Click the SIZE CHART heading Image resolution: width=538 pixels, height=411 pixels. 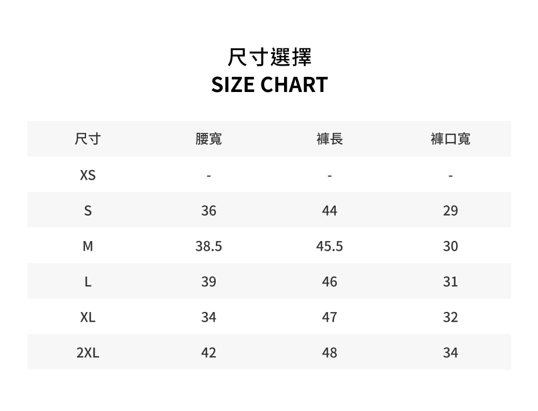point(269,85)
